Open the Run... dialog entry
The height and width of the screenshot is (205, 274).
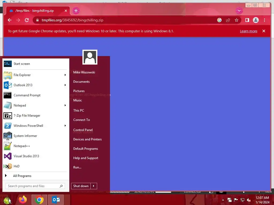pos(77,167)
